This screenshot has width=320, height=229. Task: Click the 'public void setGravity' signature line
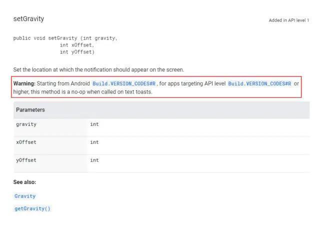pyautogui.click(x=65, y=38)
